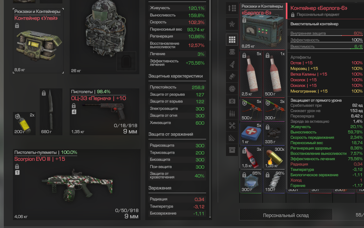Filter storage by tools wrench icon
Image resolution: width=364 pixels, height=228 pixels.
coord(232,125)
